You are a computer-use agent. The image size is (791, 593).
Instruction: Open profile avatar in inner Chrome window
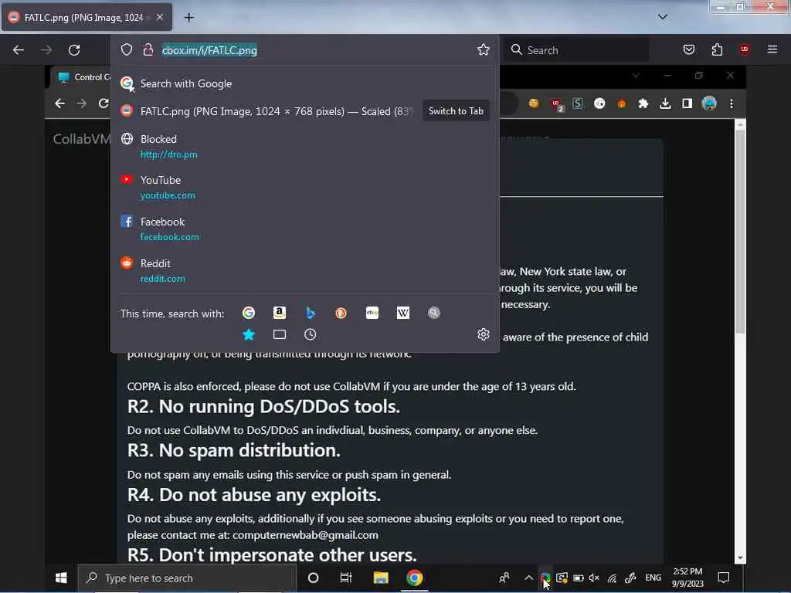[709, 103]
